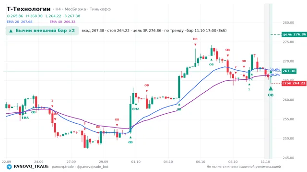The image size is (307, 172).
Task: Click the current price tag 267.38
Action: (289, 71)
